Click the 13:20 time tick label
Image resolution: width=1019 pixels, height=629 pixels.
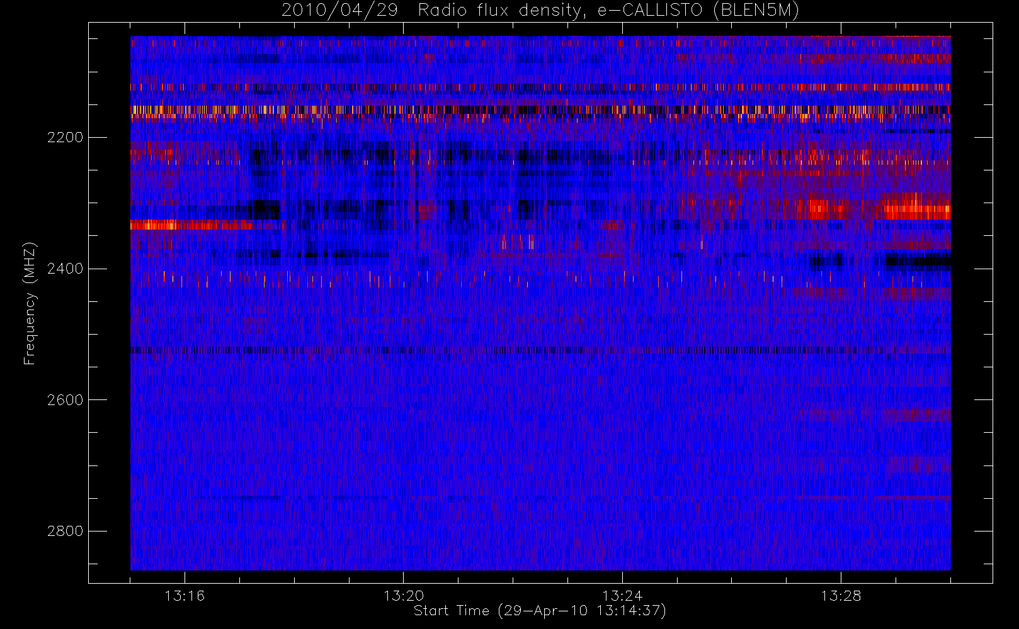(404, 595)
